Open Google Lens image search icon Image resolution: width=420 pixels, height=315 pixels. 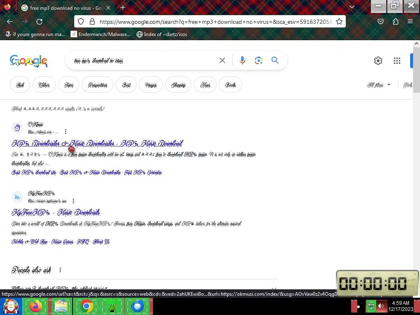tap(259, 60)
